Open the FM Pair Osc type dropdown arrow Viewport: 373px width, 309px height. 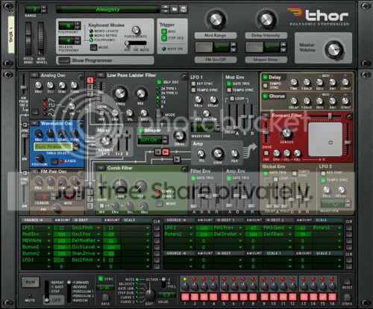tap(34, 171)
